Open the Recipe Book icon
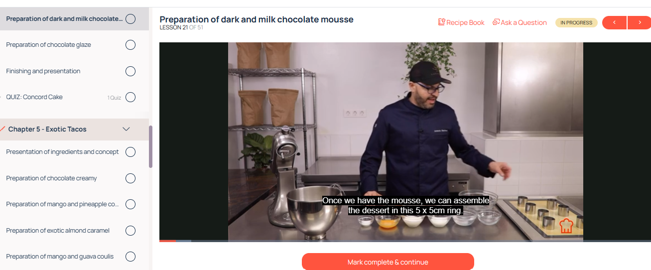This screenshot has width=651, height=270. coord(441,22)
